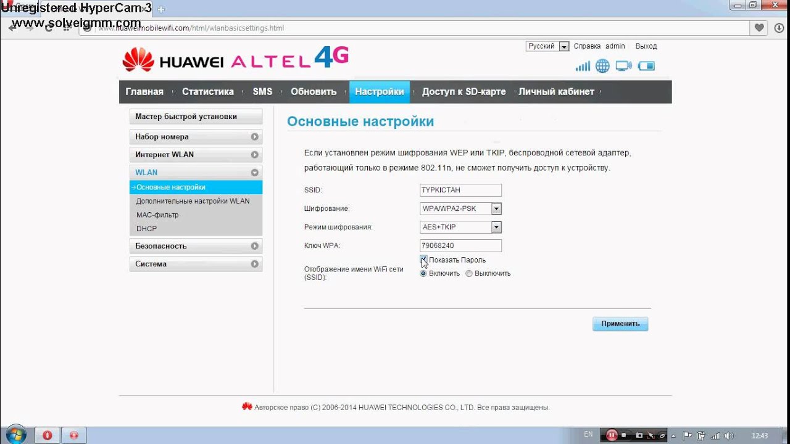Open the Статистика tab
This screenshot has height=444, width=790.
[208, 92]
